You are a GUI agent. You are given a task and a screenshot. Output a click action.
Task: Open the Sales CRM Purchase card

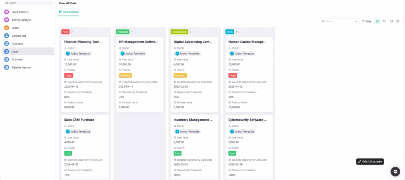79,120
